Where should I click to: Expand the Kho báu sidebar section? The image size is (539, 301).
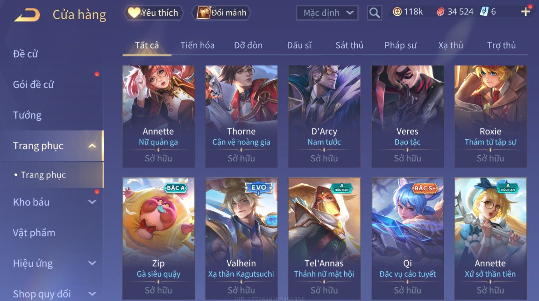click(92, 202)
